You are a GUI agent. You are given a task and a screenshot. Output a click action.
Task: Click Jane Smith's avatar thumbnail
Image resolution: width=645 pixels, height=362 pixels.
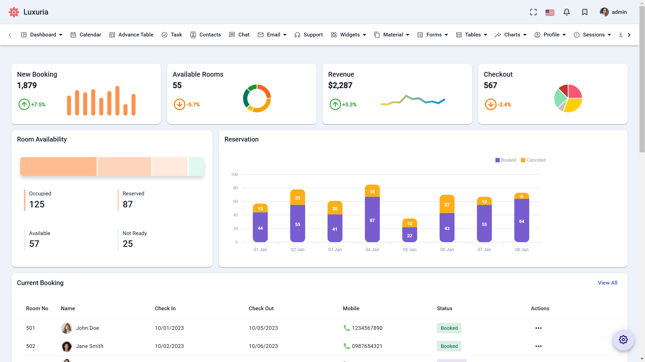pos(66,346)
